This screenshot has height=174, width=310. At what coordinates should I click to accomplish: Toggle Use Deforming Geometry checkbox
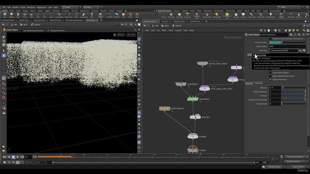click(x=21, y=31)
